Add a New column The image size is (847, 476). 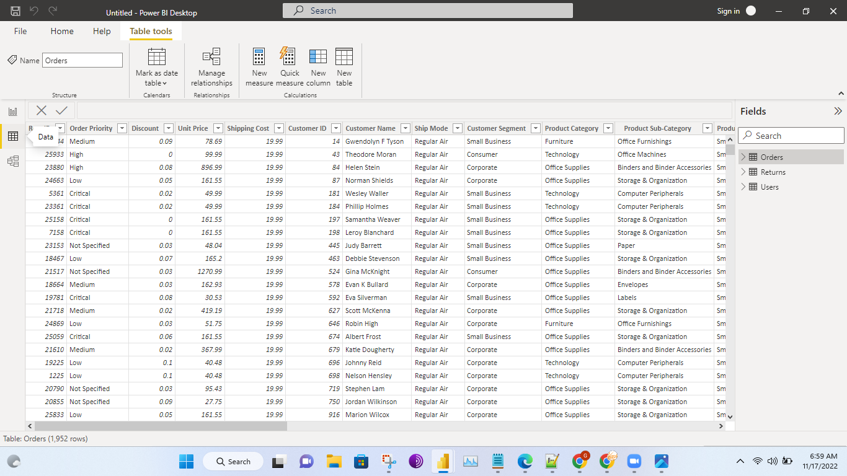[x=318, y=67]
